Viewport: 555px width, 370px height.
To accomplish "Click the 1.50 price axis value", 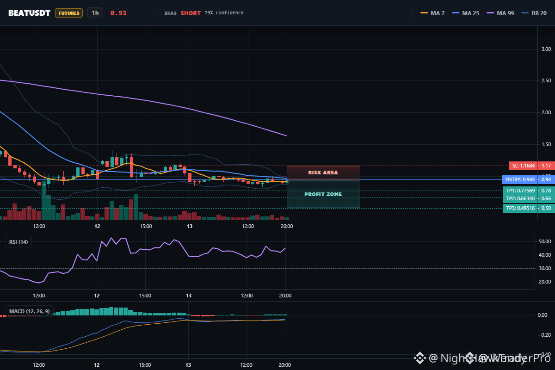I will point(546,144).
